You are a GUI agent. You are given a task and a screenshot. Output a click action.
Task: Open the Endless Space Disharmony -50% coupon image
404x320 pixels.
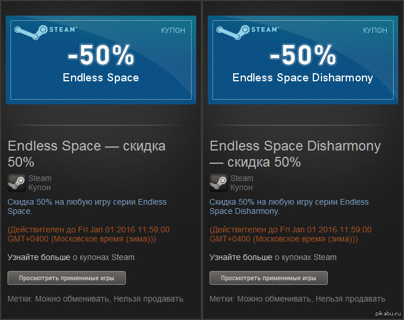click(303, 60)
